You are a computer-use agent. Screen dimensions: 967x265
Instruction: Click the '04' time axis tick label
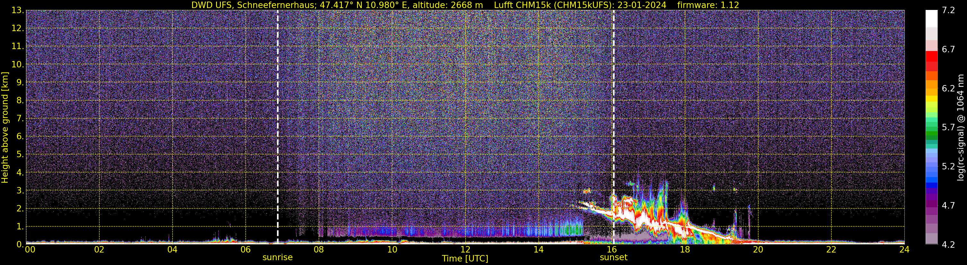[x=172, y=250]
